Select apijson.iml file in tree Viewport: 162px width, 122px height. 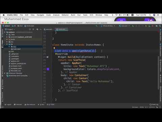click(x=14, y=61)
